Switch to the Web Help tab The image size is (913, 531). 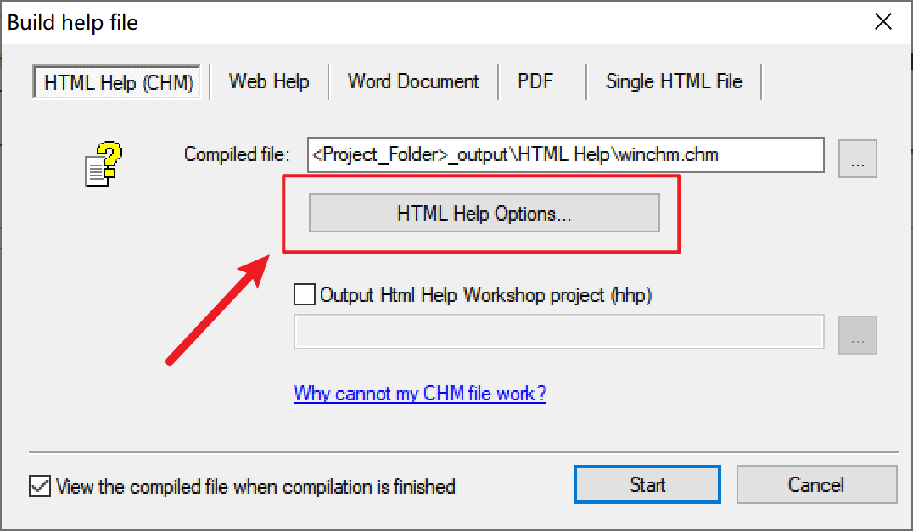[x=269, y=81]
